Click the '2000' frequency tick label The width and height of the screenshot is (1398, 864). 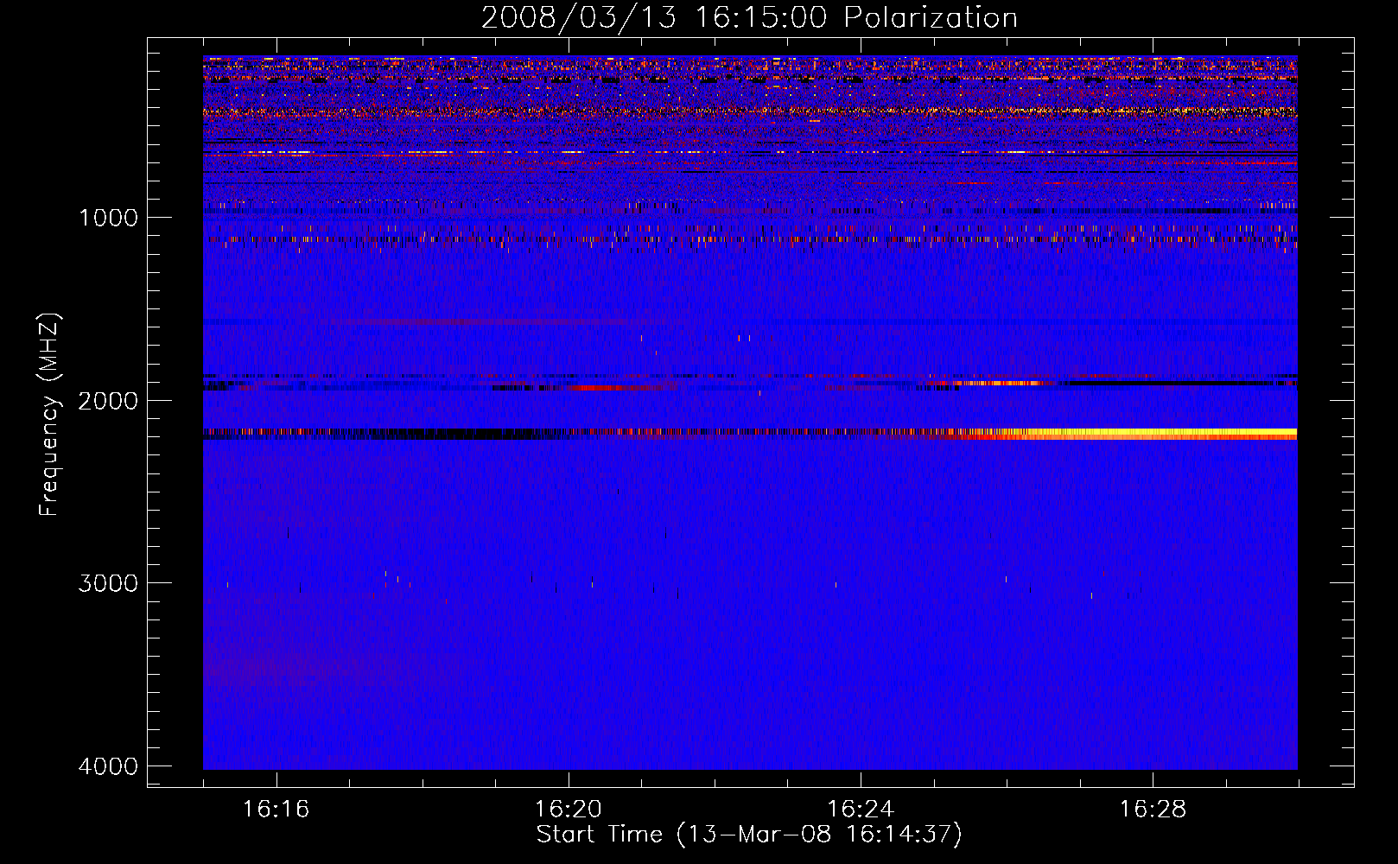tap(109, 401)
